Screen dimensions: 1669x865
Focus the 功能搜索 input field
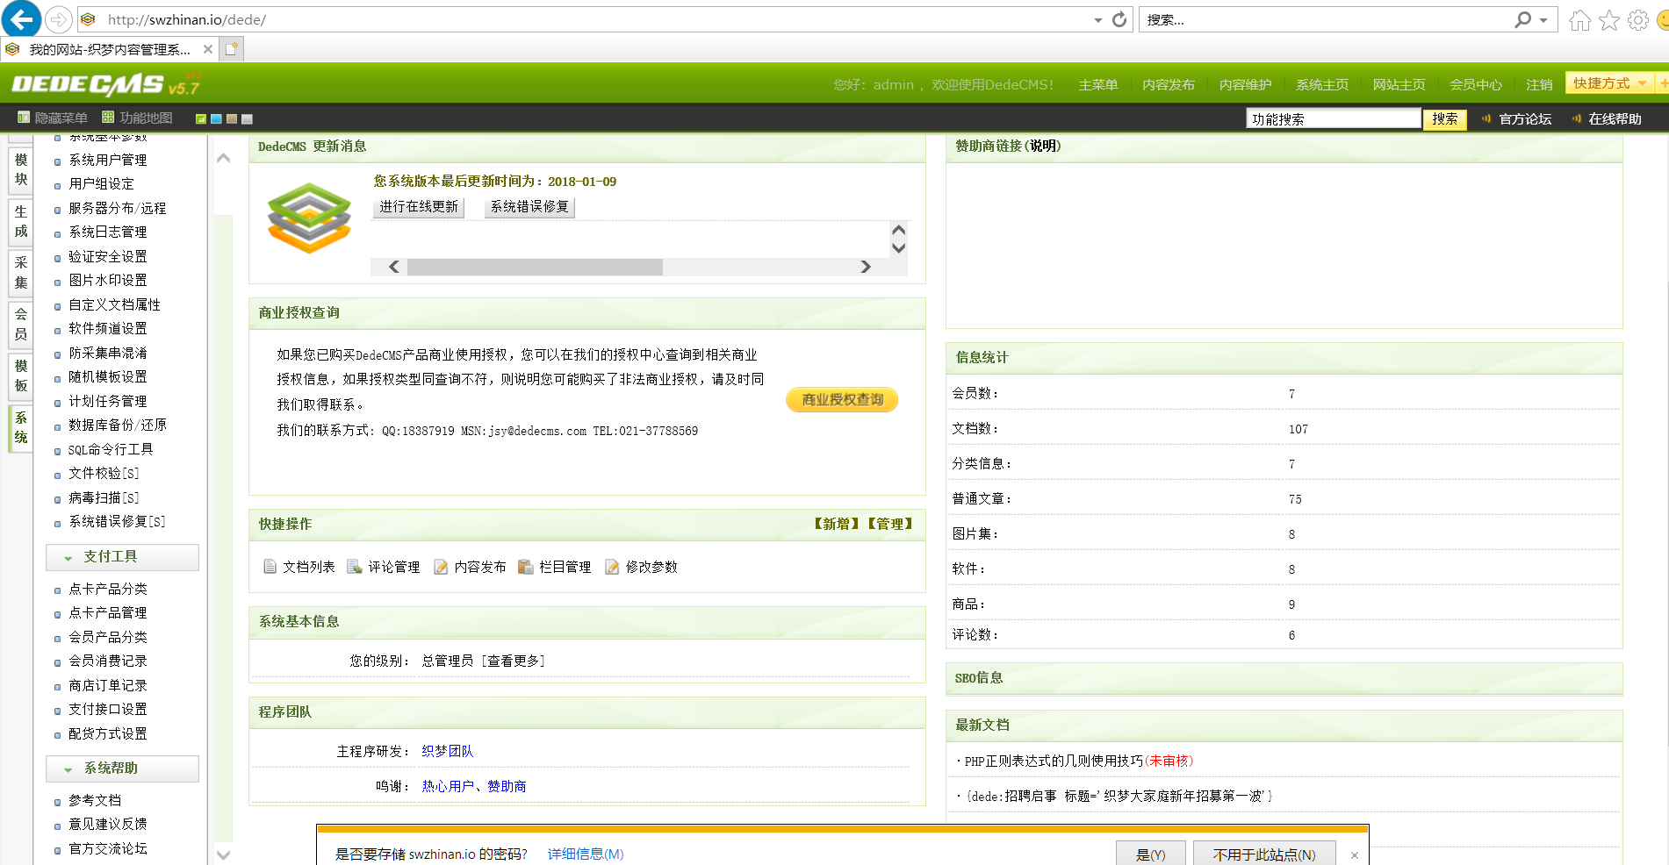pos(1333,118)
